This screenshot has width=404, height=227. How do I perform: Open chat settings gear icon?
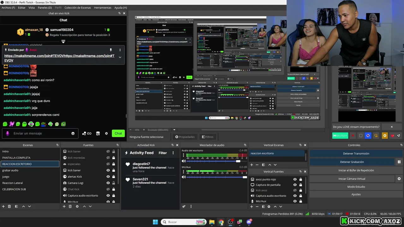(106, 133)
